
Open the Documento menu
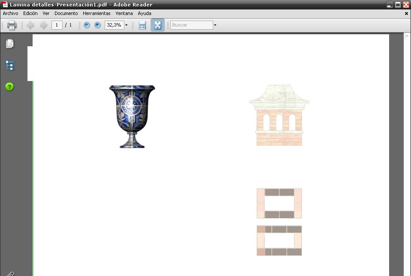(x=66, y=13)
